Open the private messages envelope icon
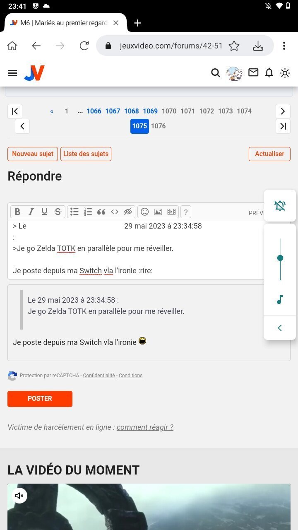The image size is (298, 530). 253,73
